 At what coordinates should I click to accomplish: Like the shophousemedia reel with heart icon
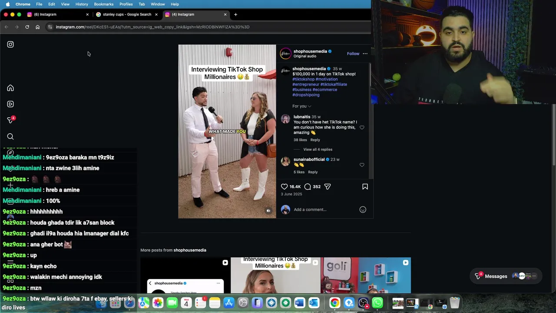point(285,186)
